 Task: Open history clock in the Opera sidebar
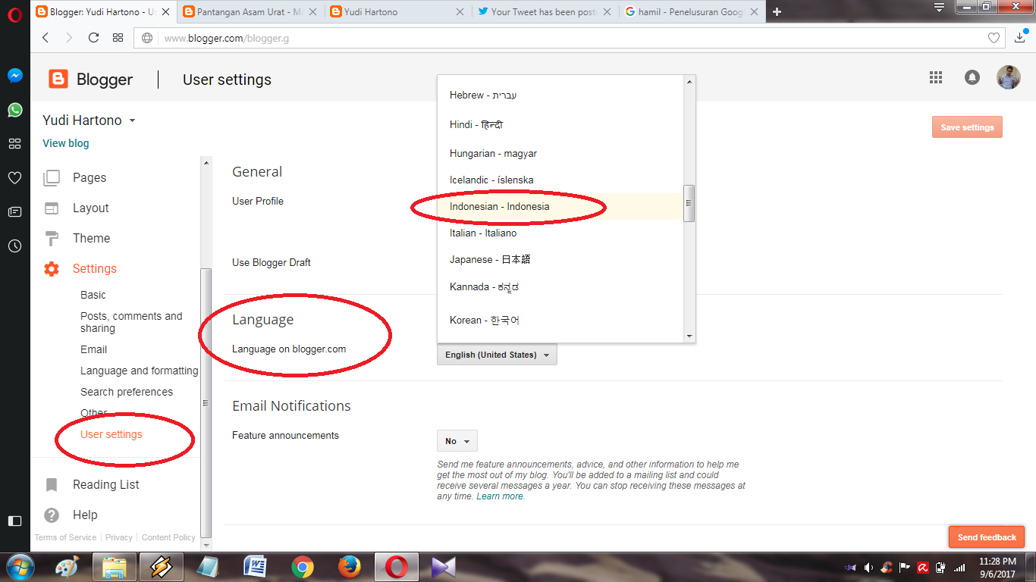coord(14,246)
